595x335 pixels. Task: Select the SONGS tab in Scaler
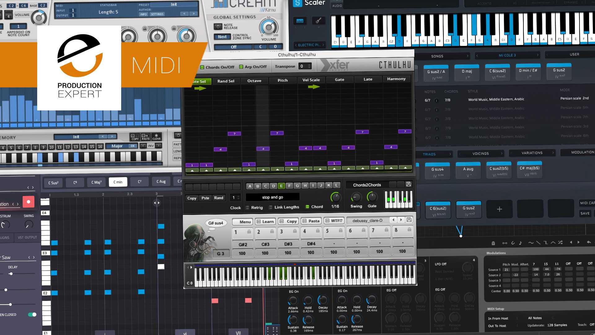coord(437,56)
